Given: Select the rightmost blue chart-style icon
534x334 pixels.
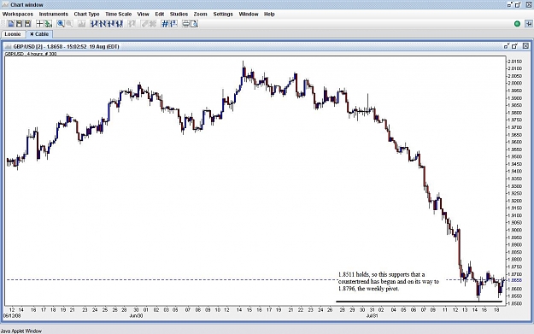Looking at the screenshot, I should [119, 24].
